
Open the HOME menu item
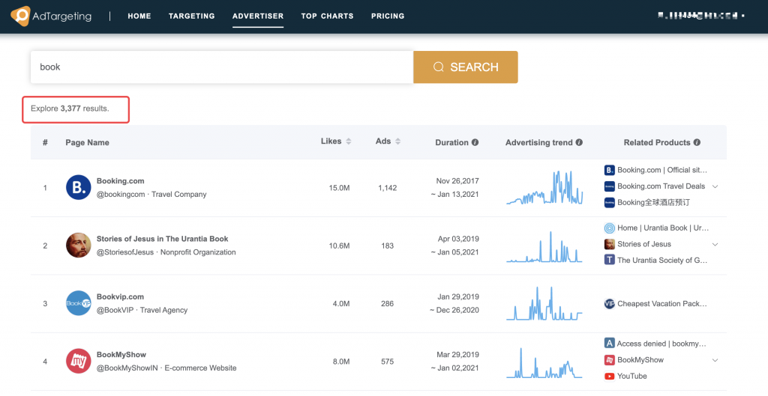pos(139,16)
